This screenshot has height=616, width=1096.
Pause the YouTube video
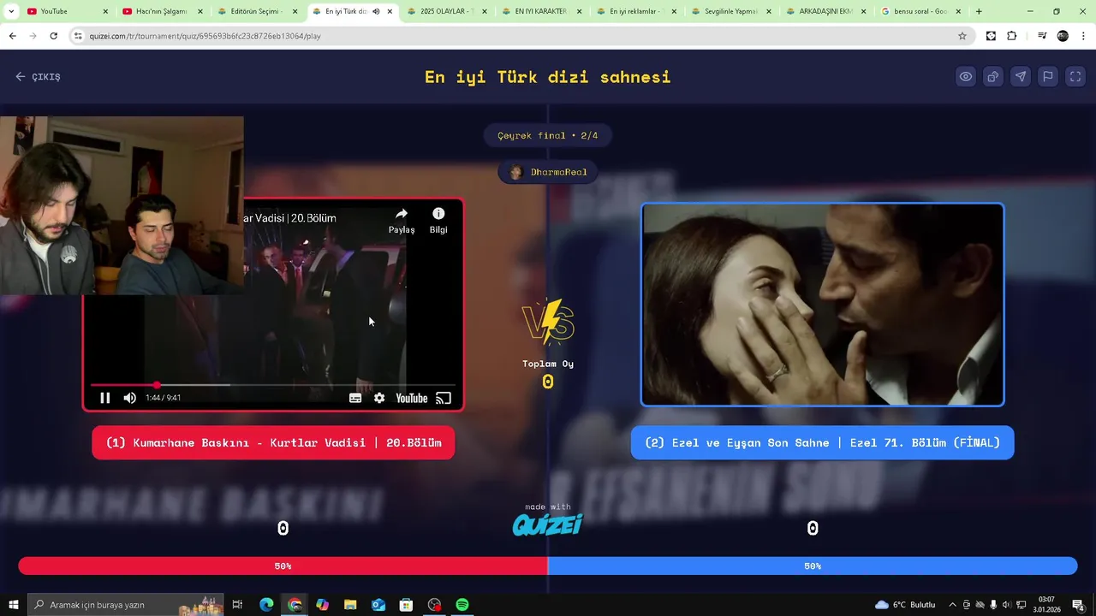click(x=104, y=398)
